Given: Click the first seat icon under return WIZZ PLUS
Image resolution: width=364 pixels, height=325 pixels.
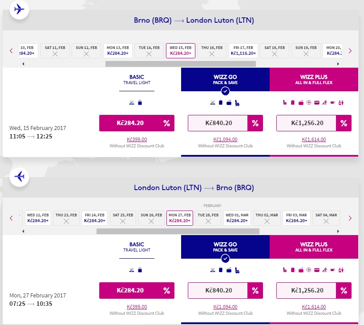Looking at the screenshot, I should click(x=285, y=270).
